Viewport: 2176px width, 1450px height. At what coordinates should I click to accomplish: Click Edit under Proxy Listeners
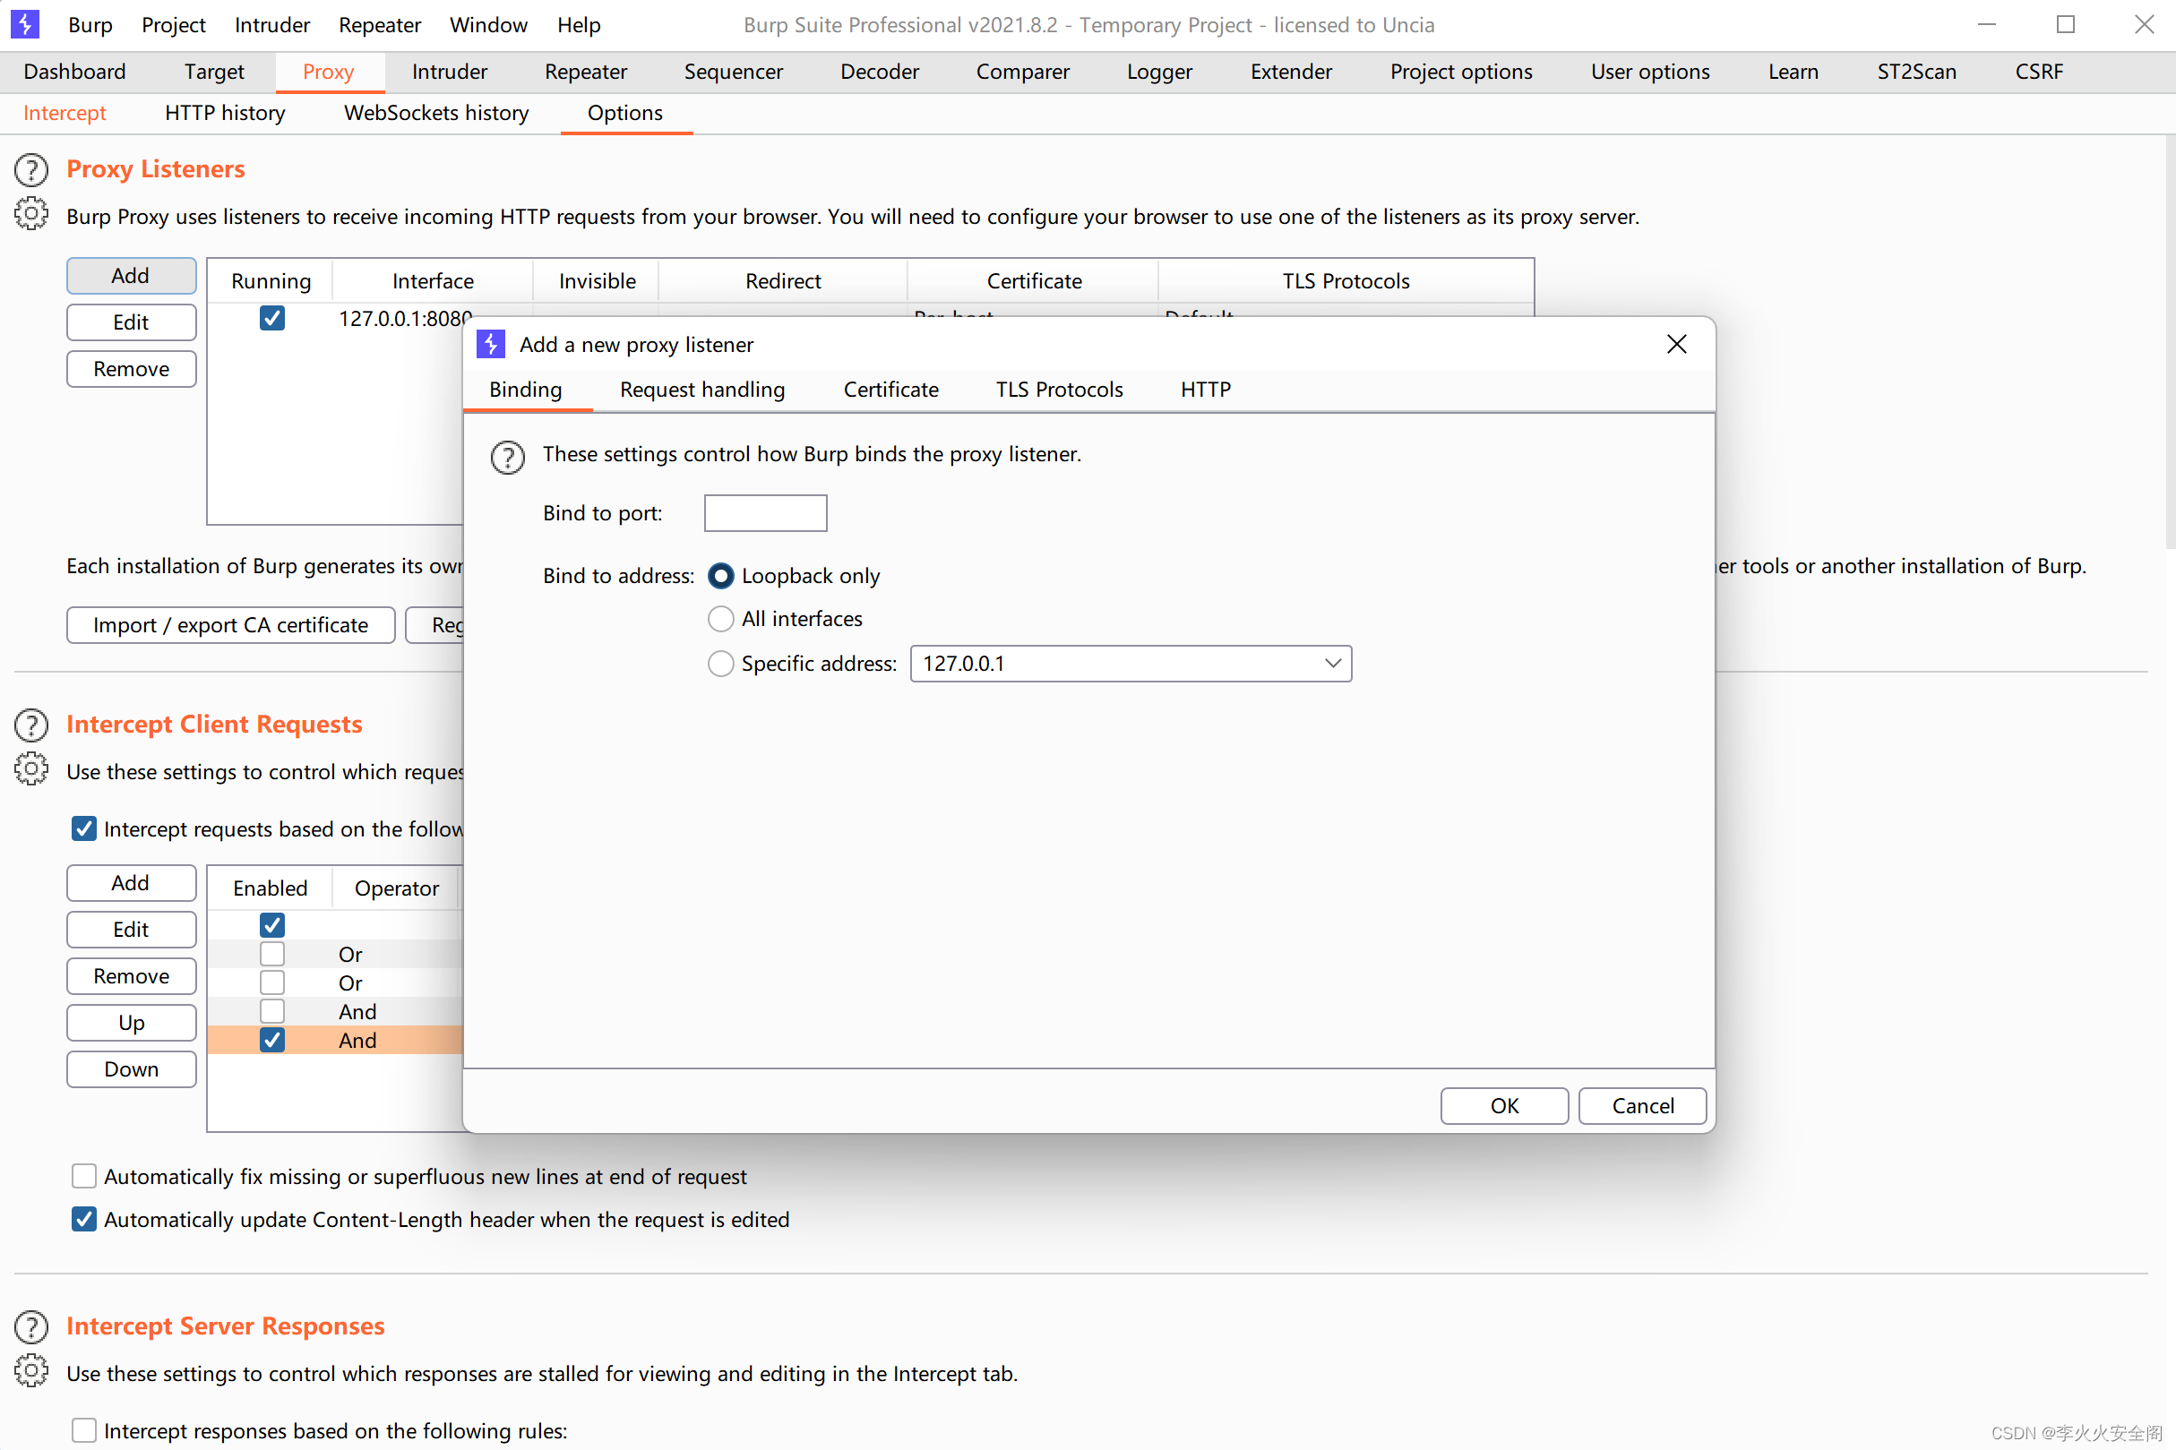pyautogui.click(x=131, y=322)
